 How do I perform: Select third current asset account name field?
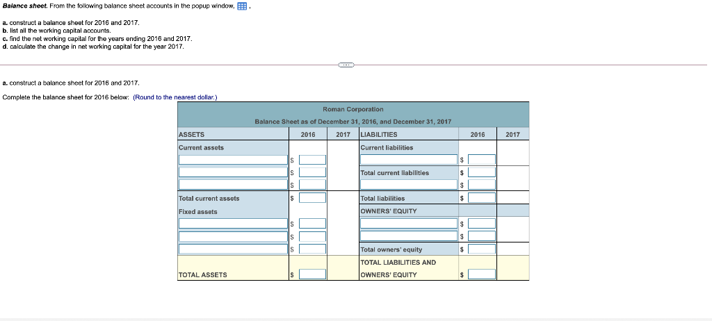tap(233, 185)
